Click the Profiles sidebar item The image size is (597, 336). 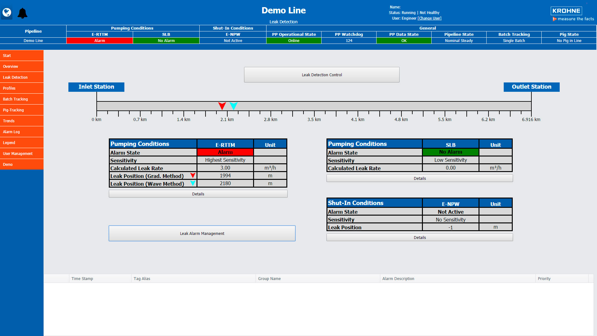tap(22, 88)
